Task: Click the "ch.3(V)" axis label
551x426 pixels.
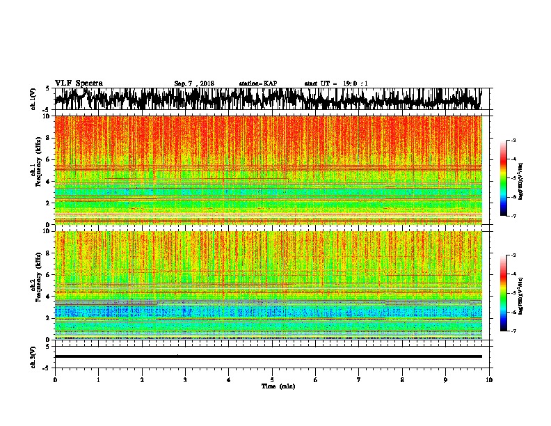Action: [x=33, y=358]
